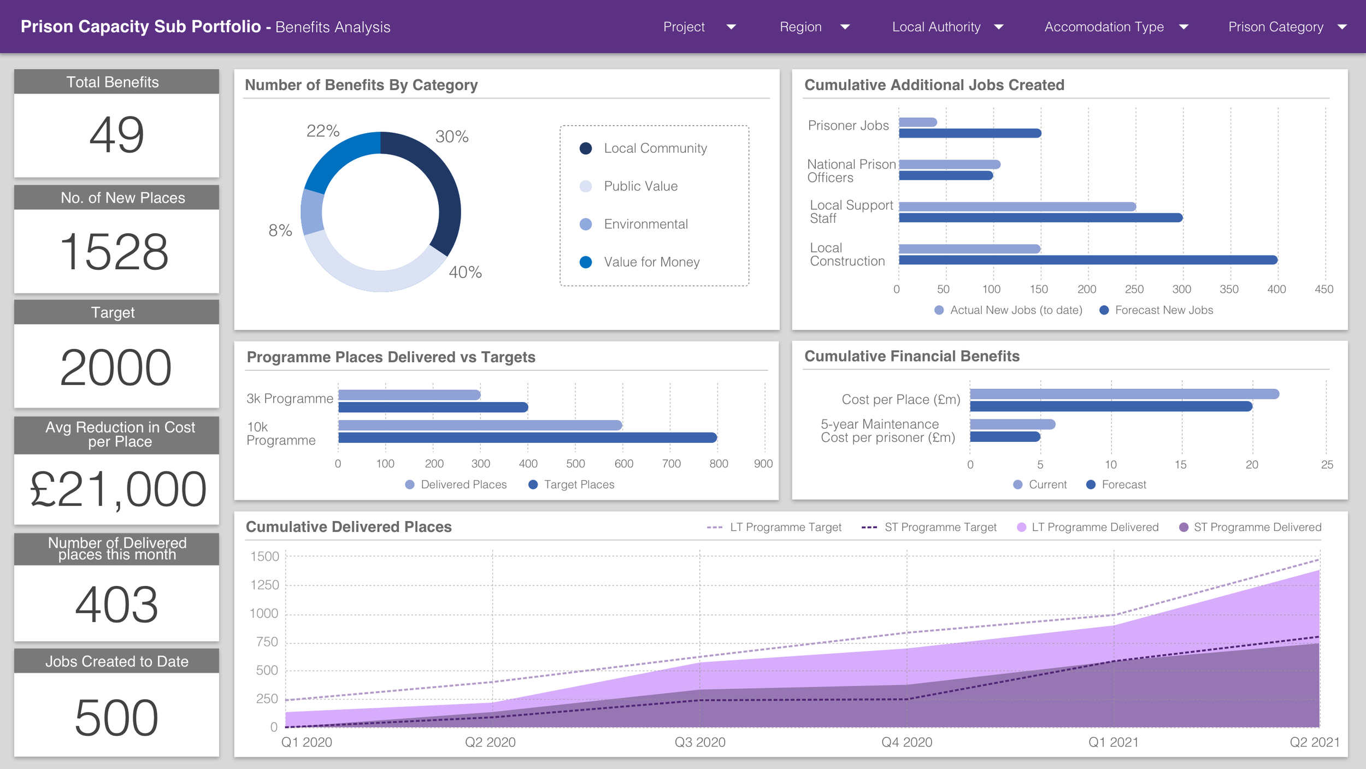1366x769 pixels.
Task: Open the Project filter dropdown arrow
Action: click(731, 27)
